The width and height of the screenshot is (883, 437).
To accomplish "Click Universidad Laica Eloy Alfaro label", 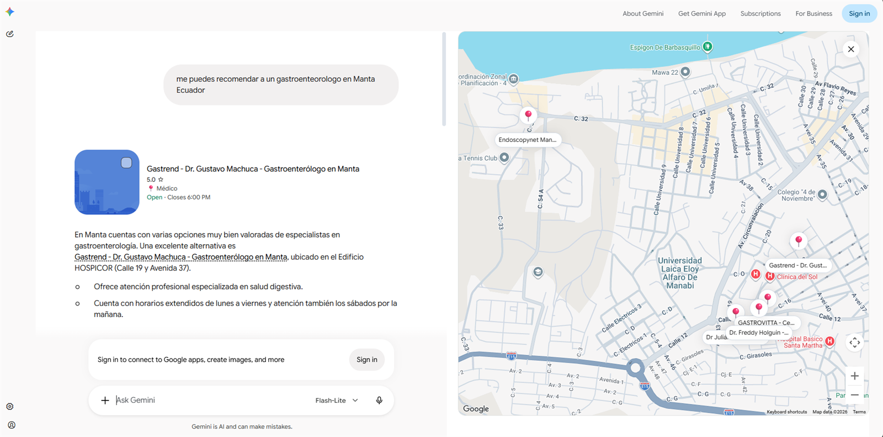I will tap(680, 273).
